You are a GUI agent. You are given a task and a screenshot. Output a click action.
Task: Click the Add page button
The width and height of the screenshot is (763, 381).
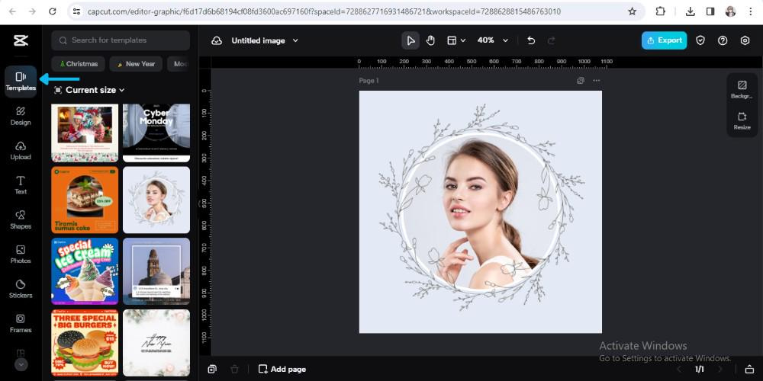[x=282, y=370]
